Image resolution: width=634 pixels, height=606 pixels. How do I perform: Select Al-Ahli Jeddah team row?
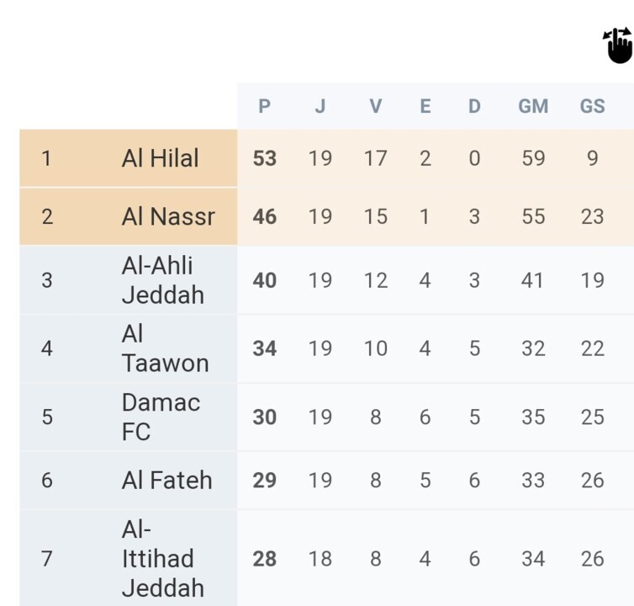tap(163, 280)
